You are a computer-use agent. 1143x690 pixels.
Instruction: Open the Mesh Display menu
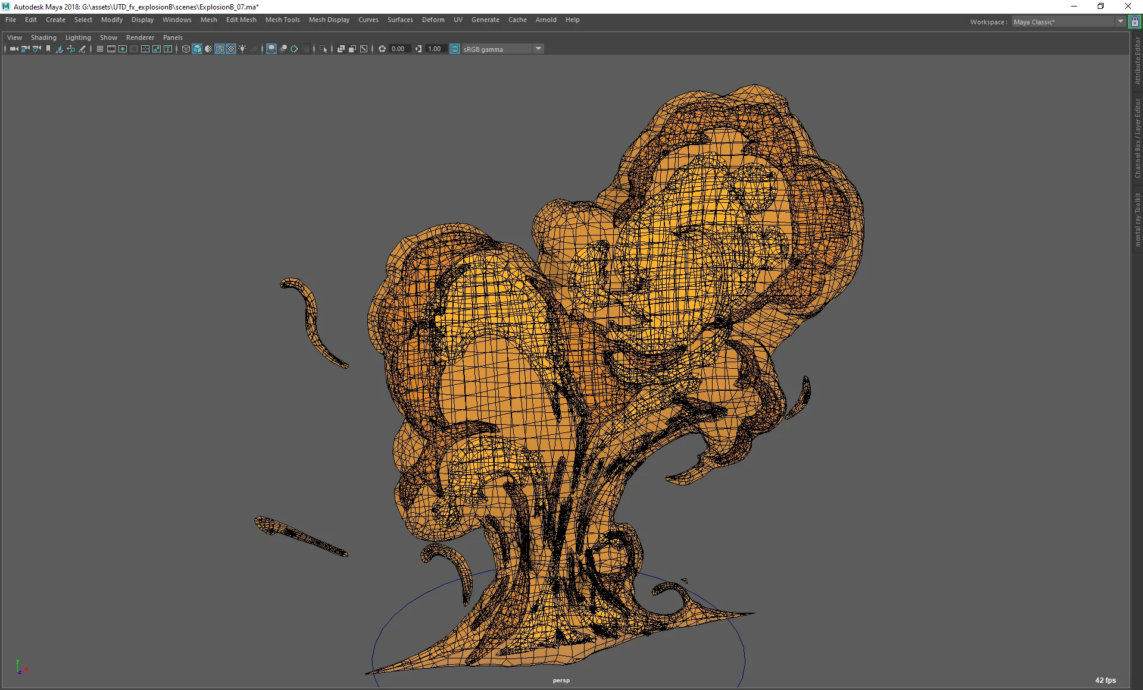tap(329, 20)
